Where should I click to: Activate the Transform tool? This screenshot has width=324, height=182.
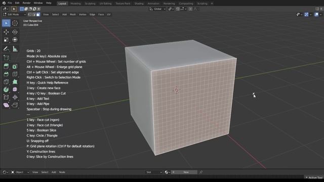tap(15, 39)
